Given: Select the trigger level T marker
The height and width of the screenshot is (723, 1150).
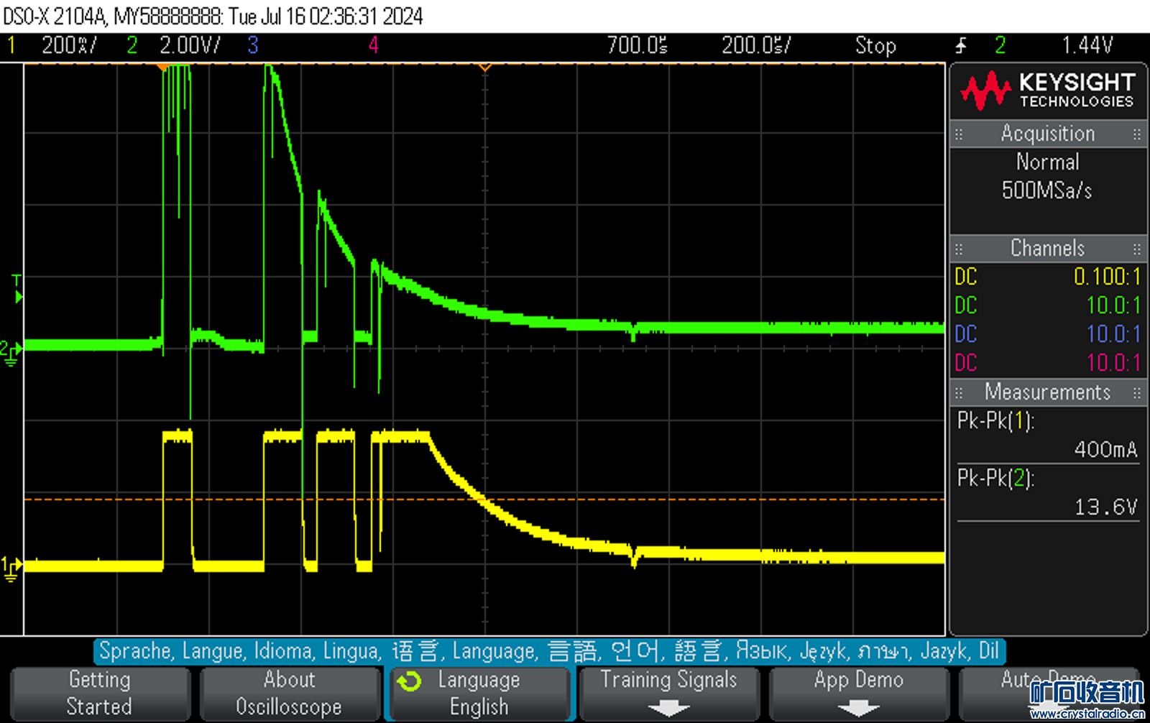Looking at the screenshot, I should (17, 288).
